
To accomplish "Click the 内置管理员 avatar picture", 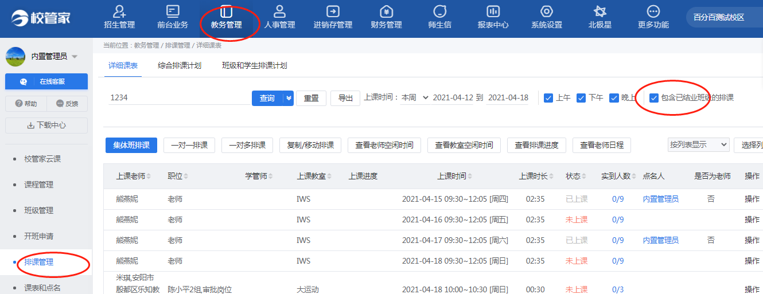I will 15,56.
